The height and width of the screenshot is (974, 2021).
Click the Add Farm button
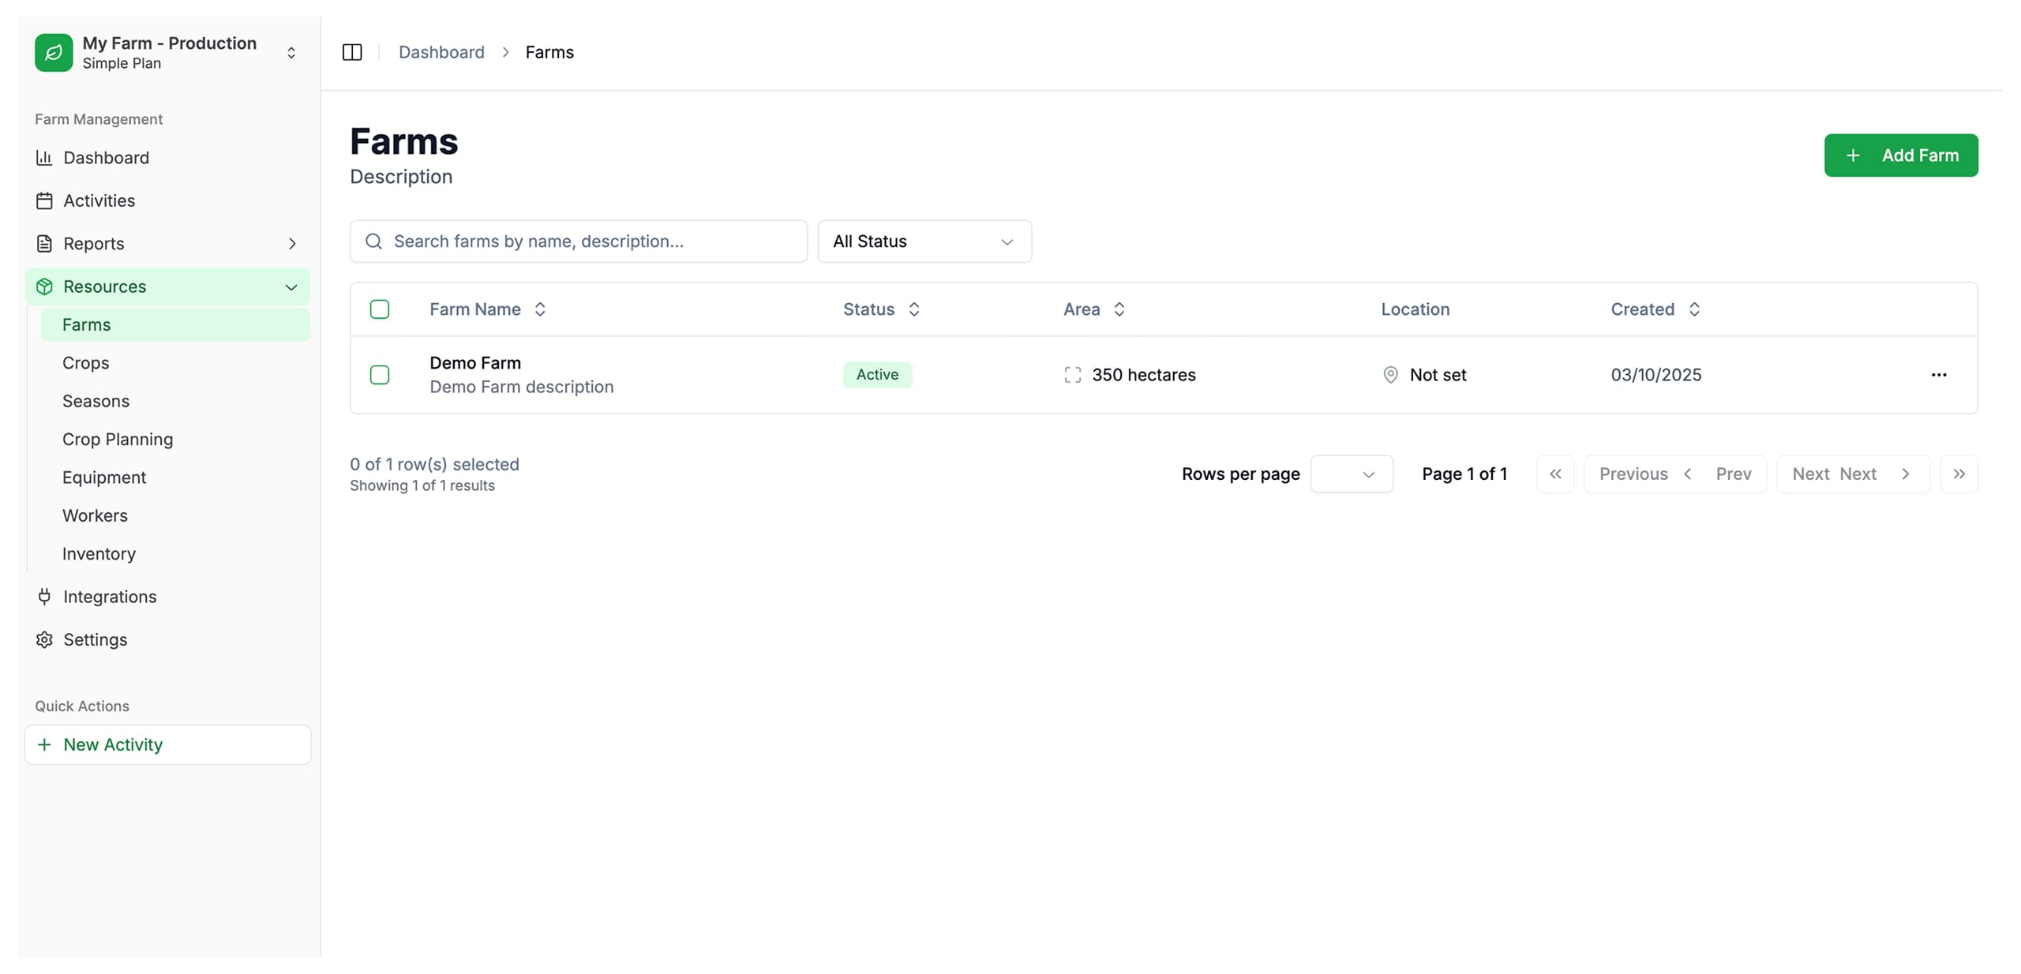pos(1900,155)
